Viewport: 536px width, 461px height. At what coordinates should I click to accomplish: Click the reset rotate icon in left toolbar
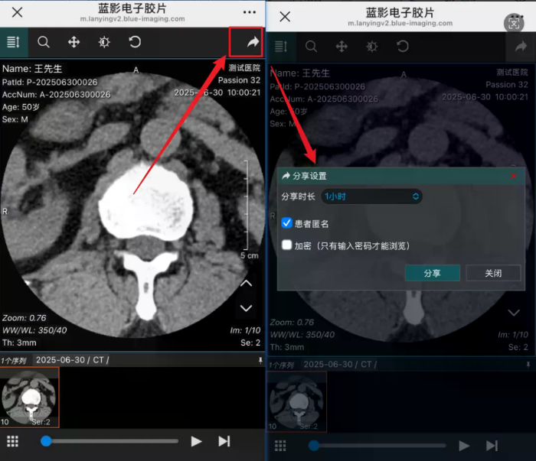135,43
